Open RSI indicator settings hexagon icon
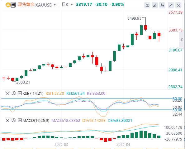Image resolution: width=185 pixels, height=149 pixels. (14, 93)
